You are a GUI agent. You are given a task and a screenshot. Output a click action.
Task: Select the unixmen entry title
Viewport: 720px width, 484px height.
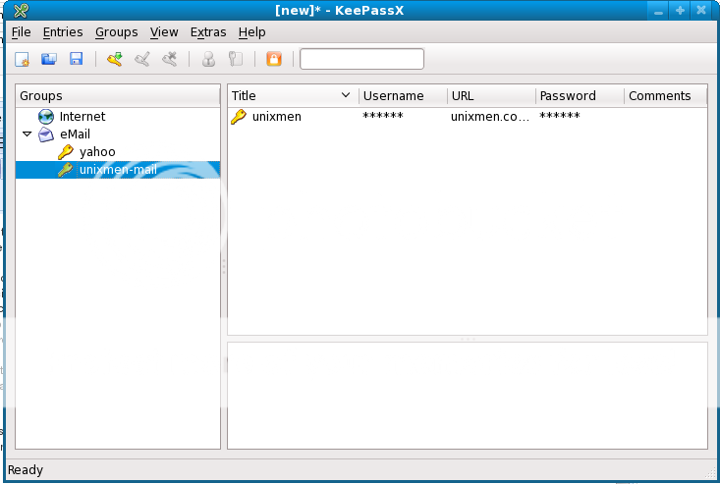276,117
